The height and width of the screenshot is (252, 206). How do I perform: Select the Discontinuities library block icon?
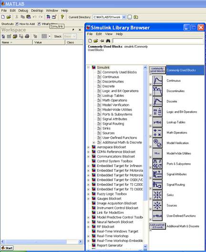pos(157,91)
